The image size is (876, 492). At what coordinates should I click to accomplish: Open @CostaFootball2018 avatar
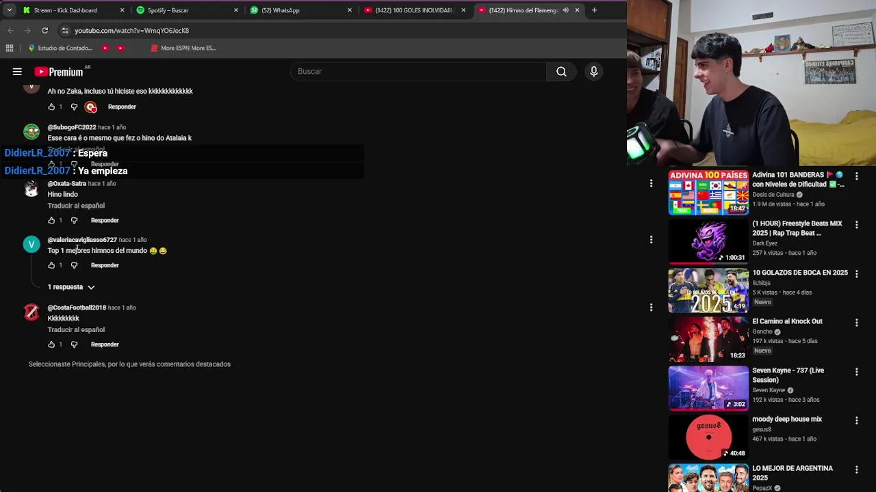[31, 312]
